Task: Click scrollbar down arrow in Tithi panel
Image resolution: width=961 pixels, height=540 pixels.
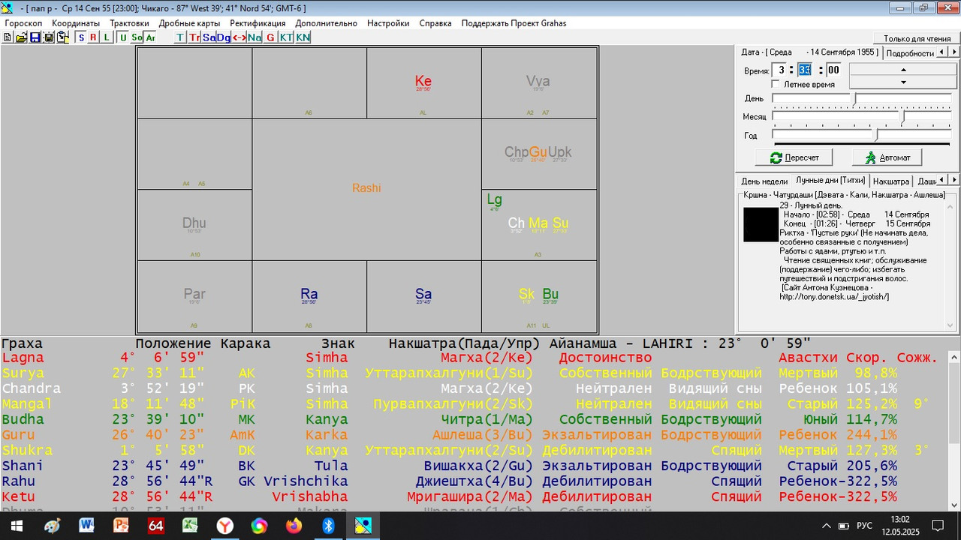Action: 950,325
